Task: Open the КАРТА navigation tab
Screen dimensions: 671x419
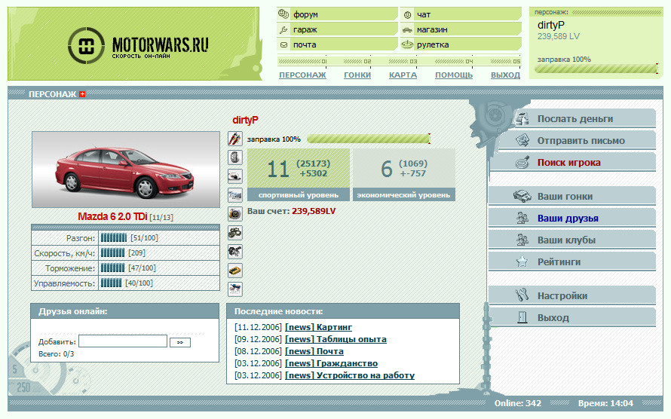Action: tap(403, 75)
